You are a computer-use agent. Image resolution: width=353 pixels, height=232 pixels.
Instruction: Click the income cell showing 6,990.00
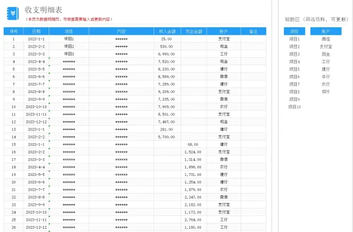[167, 54]
